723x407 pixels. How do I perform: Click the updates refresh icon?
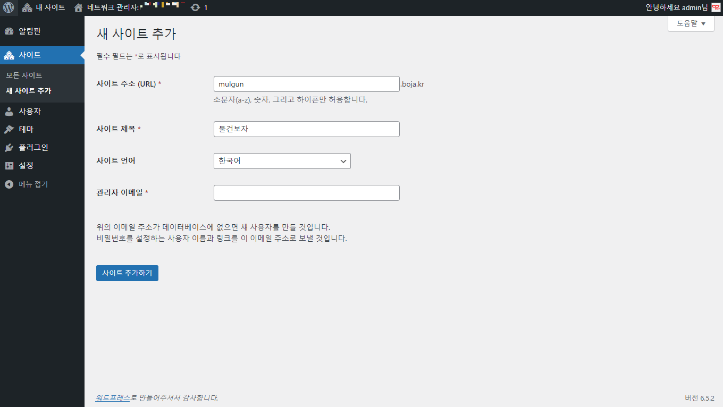(x=196, y=7)
